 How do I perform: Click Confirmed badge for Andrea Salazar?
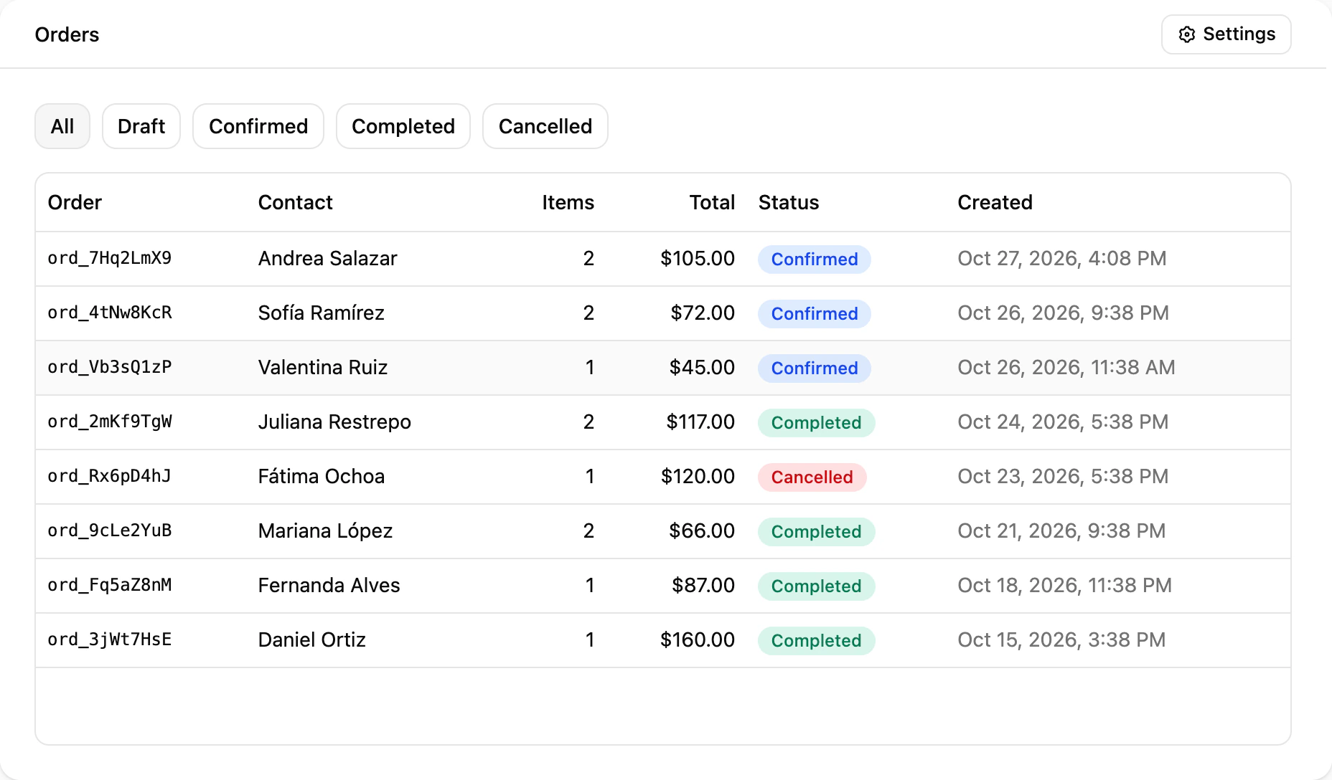pyautogui.click(x=815, y=259)
